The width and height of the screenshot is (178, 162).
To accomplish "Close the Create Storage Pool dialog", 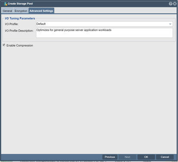I will click(x=175, y=4).
